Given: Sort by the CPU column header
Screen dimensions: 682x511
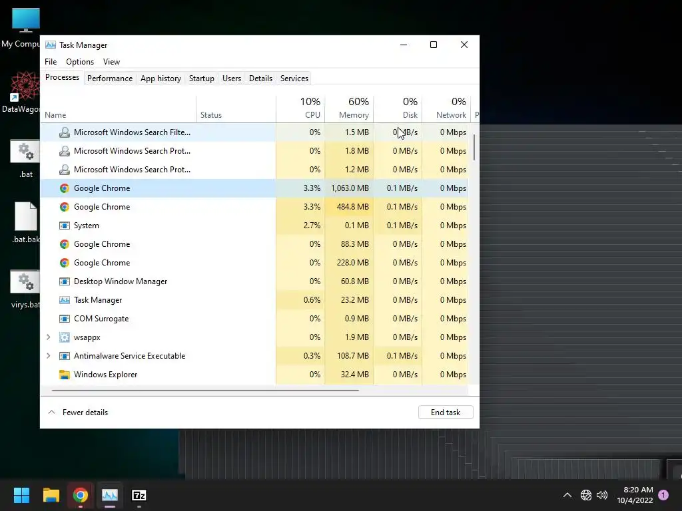Looking at the screenshot, I should point(300,108).
